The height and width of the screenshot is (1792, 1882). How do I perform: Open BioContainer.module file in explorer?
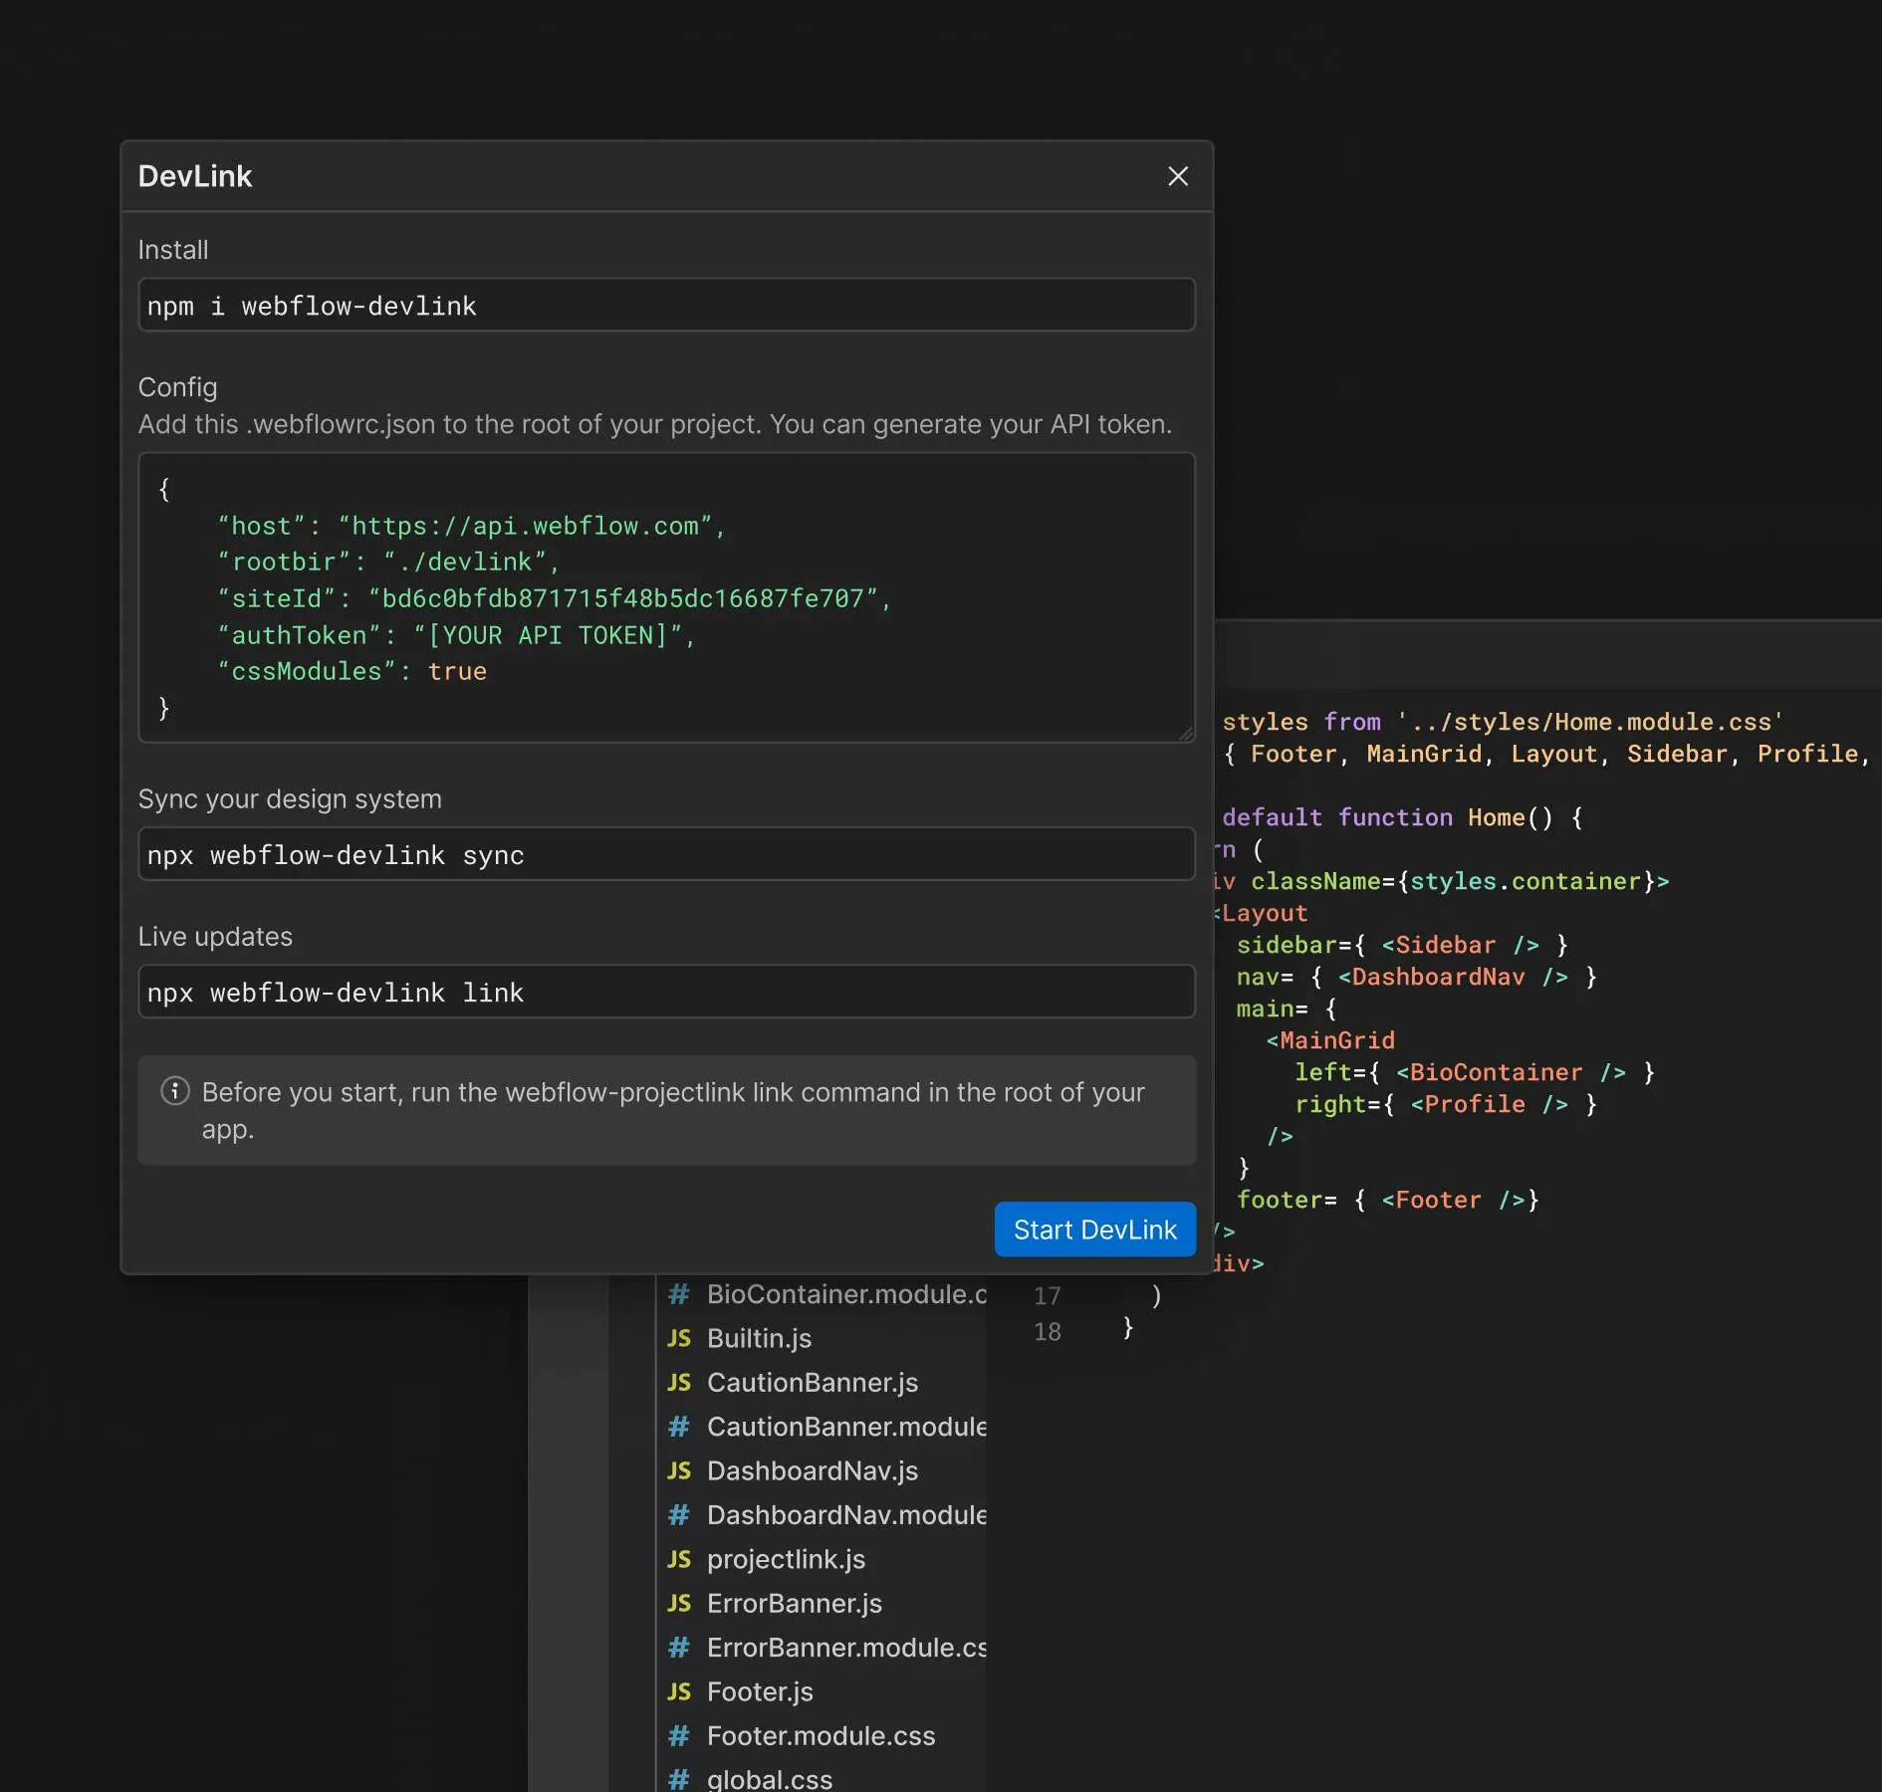846,1294
